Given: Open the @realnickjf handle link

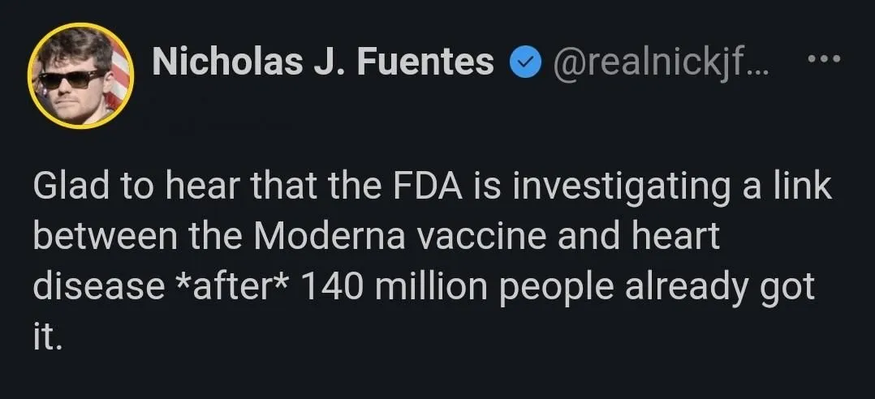Looking at the screenshot, I should pos(662,62).
